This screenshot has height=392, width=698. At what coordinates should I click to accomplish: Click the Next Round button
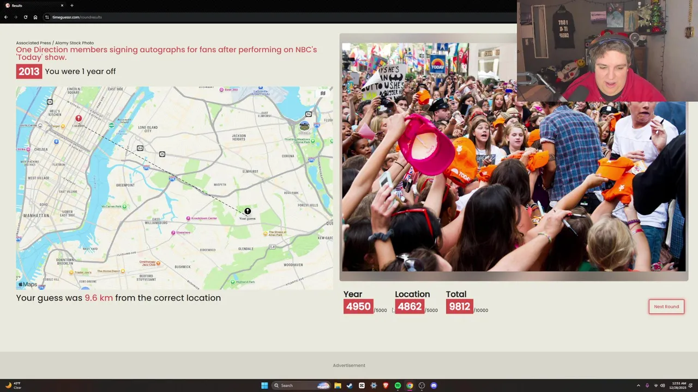click(x=666, y=307)
